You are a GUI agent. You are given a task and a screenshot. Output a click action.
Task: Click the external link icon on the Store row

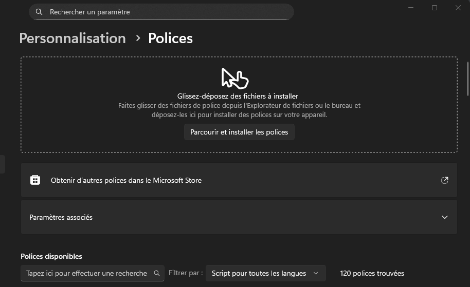(445, 180)
